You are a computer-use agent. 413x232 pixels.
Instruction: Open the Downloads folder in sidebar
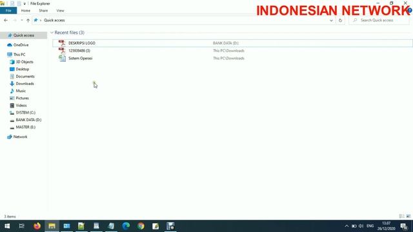point(25,84)
